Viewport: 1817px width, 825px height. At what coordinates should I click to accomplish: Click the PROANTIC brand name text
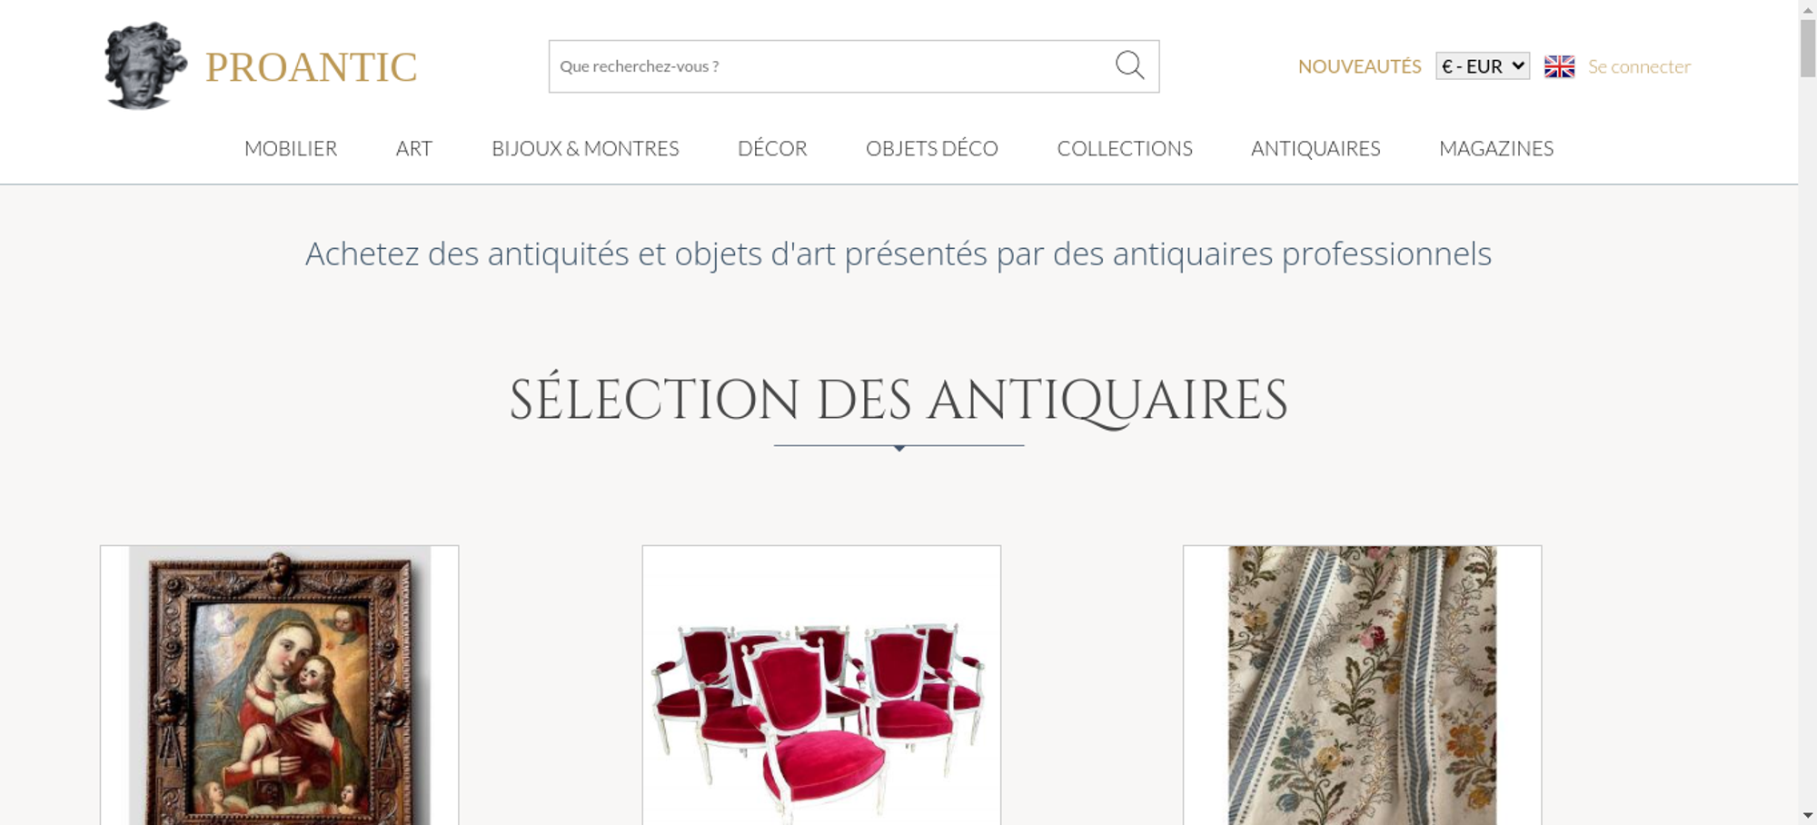pyautogui.click(x=311, y=67)
